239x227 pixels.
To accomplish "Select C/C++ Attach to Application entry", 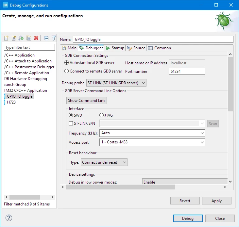I will pyautogui.click(x=28, y=61).
